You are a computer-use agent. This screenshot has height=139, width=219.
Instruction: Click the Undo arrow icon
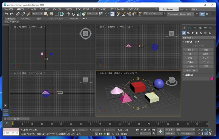point(6,14)
